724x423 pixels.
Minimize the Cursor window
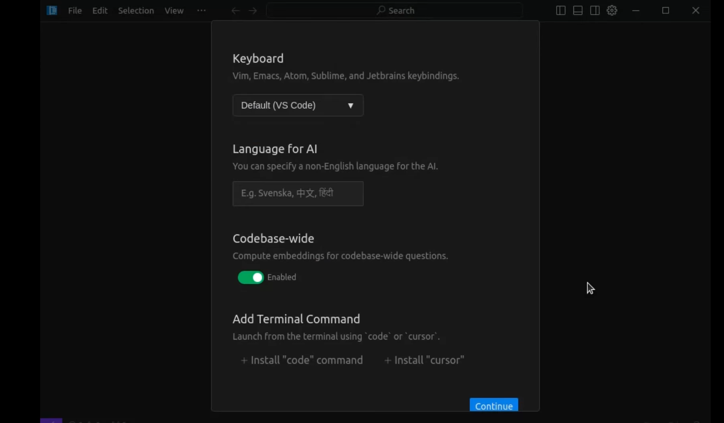click(636, 10)
